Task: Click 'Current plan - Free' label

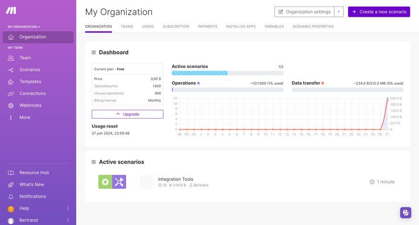Action: (x=109, y=69)
